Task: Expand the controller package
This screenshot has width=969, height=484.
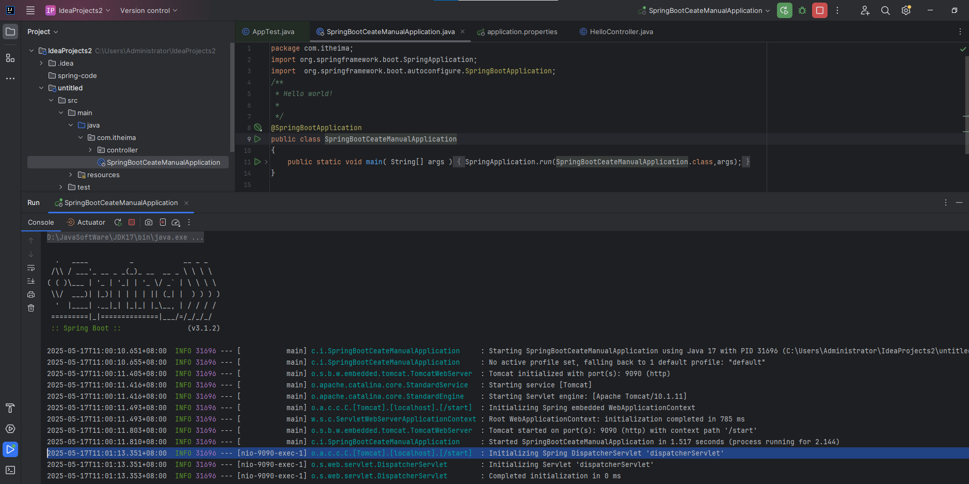Action: coord(90,150)
